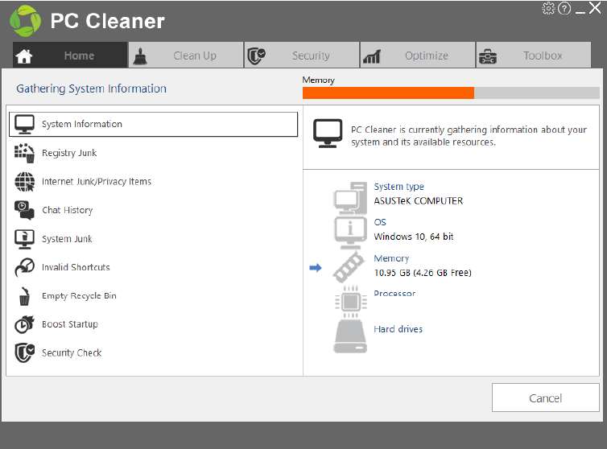Select the Boost Startup entry
Image resolution: width=607 pixels, height=449 pixels.
(153, 324)
